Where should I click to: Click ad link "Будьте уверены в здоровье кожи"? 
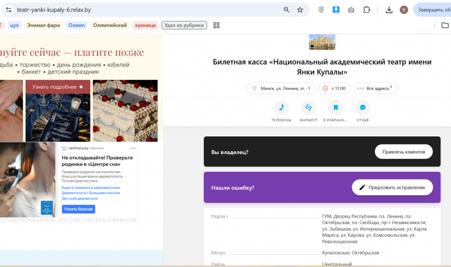tap(90, 188)
